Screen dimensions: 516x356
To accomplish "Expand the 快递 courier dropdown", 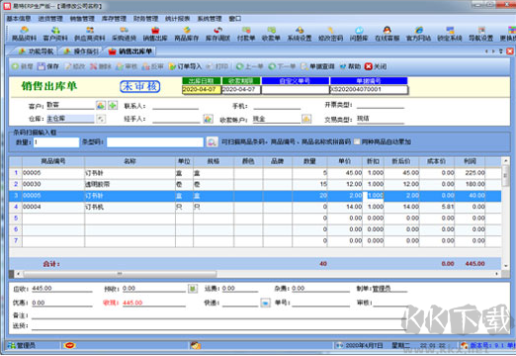I will coord(265,303).
